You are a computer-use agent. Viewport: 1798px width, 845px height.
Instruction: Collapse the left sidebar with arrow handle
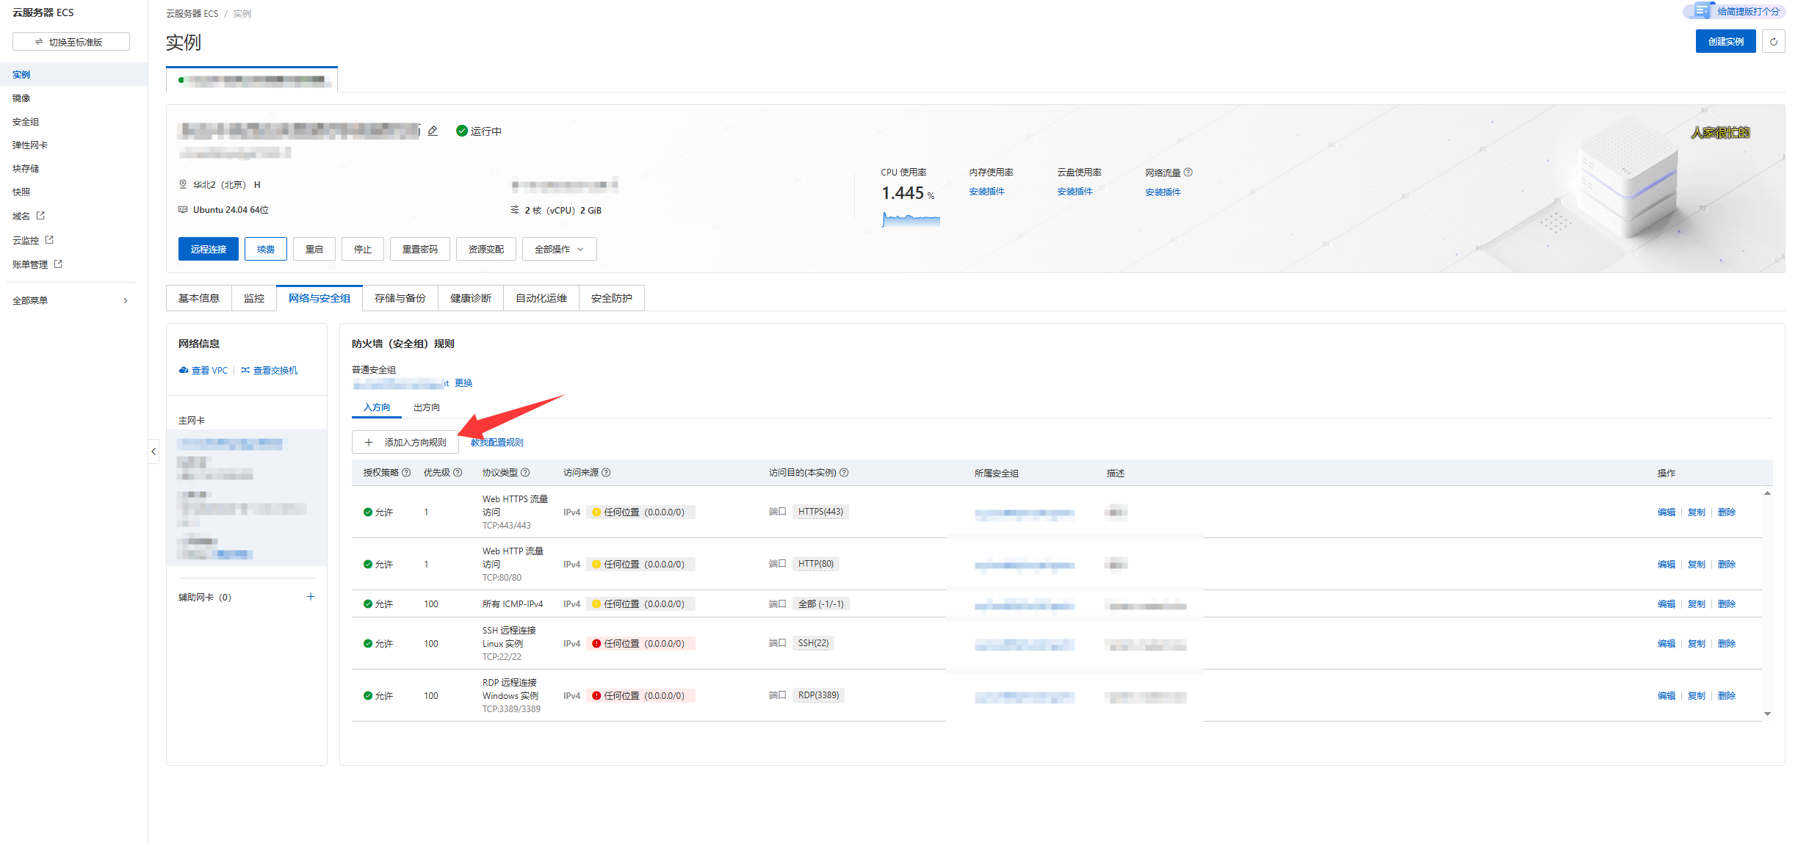(154, 451)
